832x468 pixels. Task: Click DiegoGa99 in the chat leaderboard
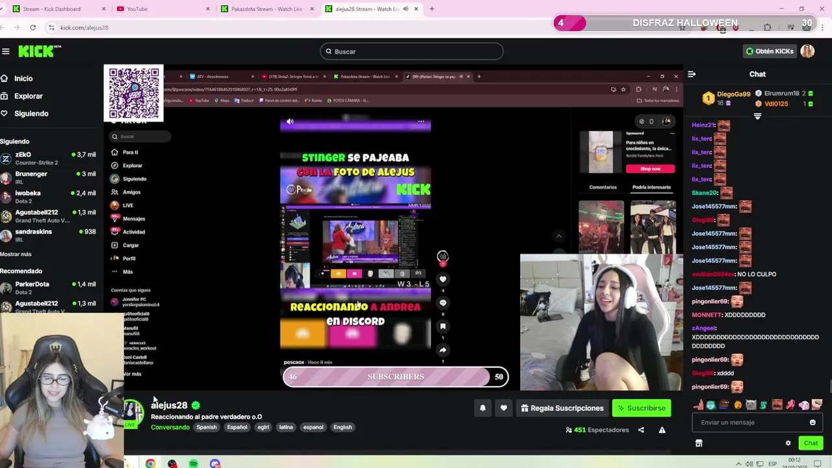pyautogui.click(x=734, y=94)
